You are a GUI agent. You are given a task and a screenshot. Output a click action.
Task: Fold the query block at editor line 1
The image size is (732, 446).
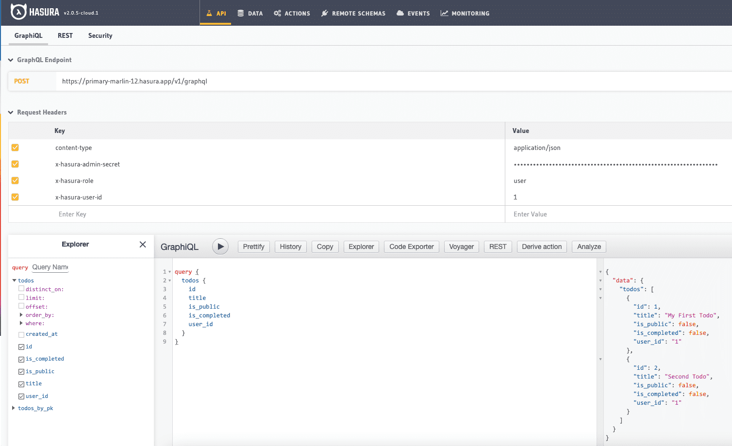pyautogui.click(x=169, y=272)
